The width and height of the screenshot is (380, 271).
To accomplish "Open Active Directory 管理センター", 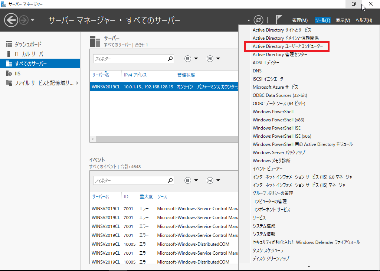I will (x=280, y=55).
